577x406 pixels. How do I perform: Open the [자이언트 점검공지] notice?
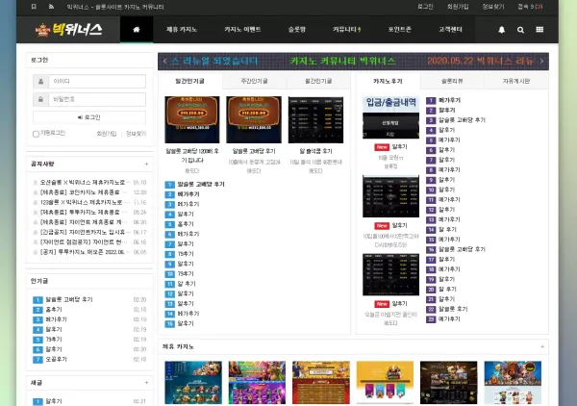(x=85, y=242)
